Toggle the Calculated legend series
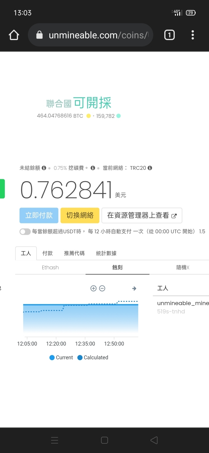Viewport: 209px width, 453px height. [x=93, y=357]
